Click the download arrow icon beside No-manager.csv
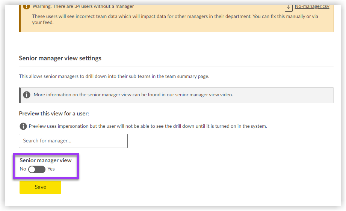This screenshot has width=346, height=211. point(289,7)
